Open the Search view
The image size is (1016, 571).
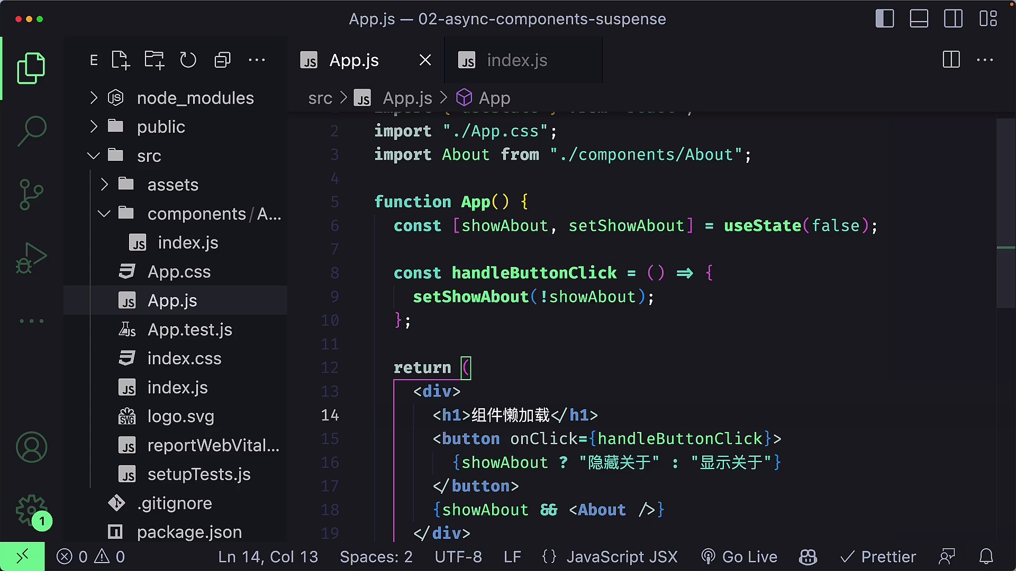coord(31,131)
